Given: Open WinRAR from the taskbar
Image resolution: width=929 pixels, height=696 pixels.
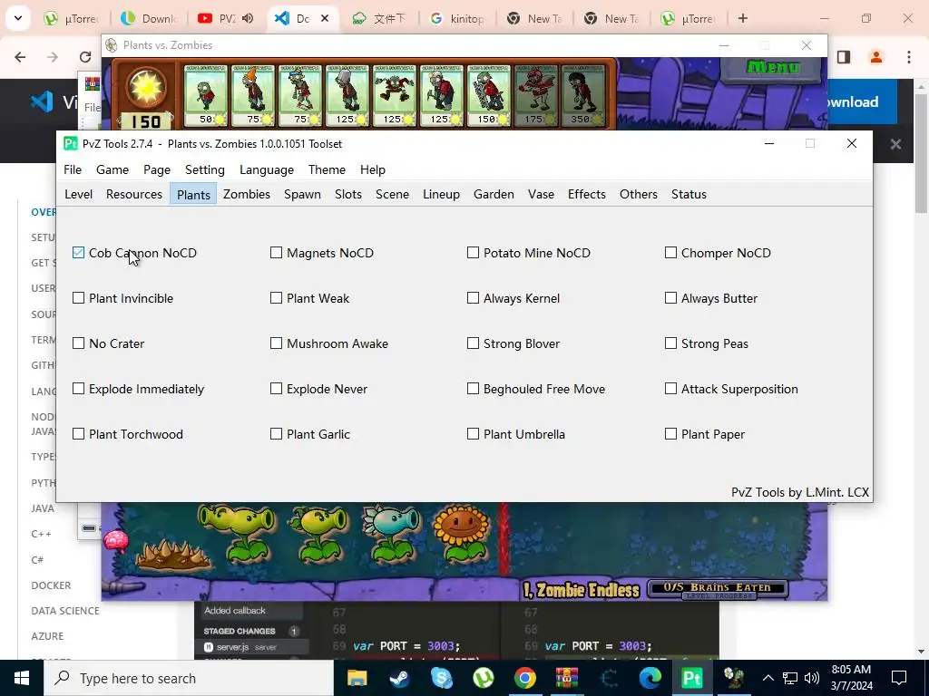Looking at the screenshot, I should (567, 678).
